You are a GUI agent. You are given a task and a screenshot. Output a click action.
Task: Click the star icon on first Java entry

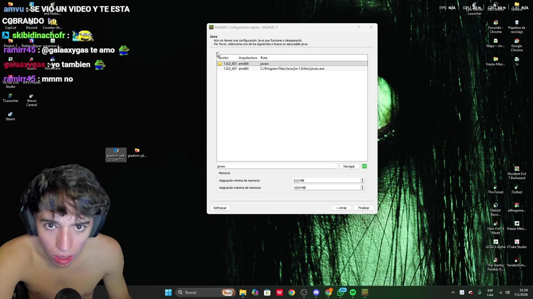(220, 64)
